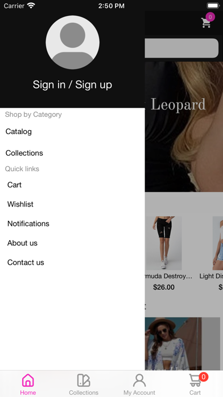Tap the purple cart count badge
This screenshot has width=223, height=397.
point(210,17)
